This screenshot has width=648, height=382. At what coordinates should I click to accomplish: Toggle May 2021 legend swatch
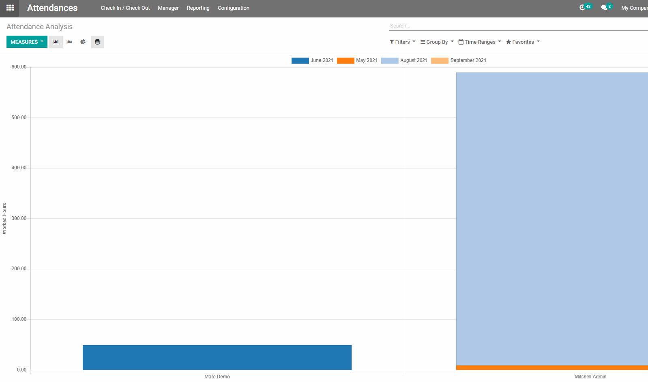(x=345, y=60)
